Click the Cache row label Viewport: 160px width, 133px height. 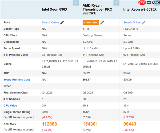7,64
